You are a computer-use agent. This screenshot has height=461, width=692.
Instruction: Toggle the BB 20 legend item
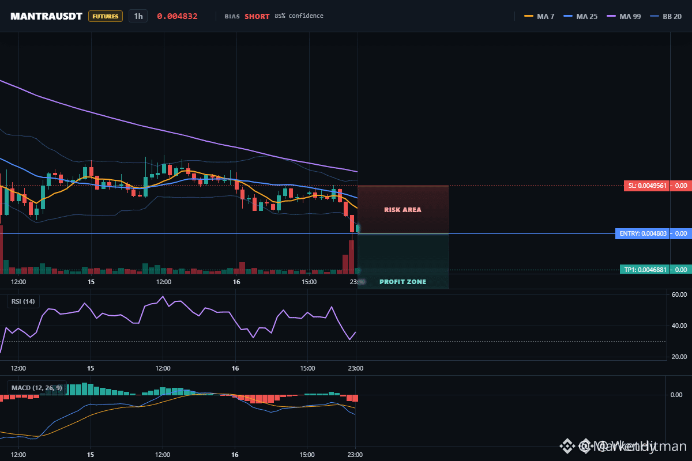665,16
